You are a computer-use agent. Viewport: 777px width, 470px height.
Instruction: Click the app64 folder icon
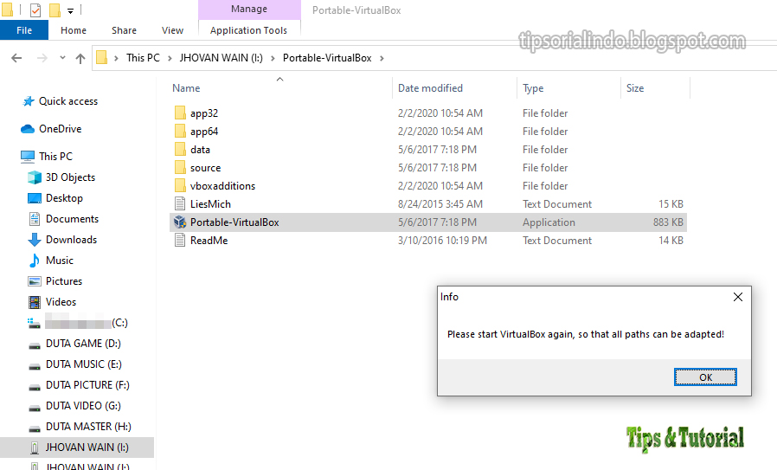click(x=180, y=132)
